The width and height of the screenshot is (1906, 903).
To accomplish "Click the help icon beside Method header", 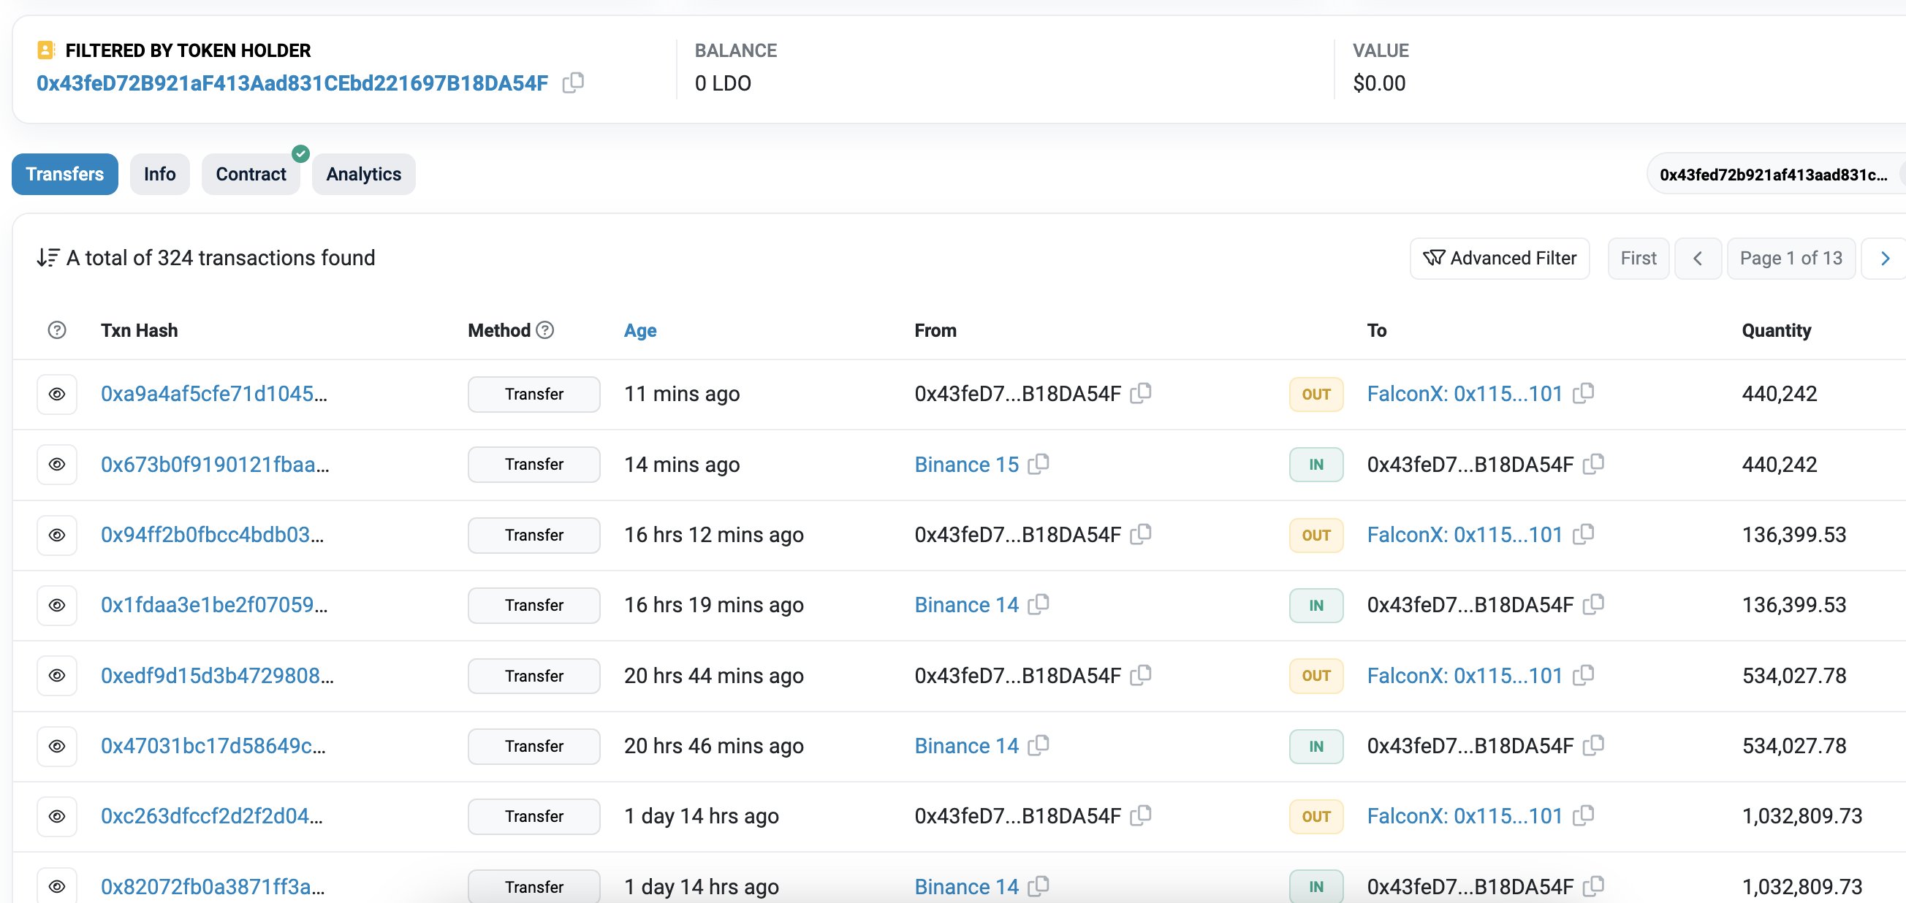I will tap(545, 329).
